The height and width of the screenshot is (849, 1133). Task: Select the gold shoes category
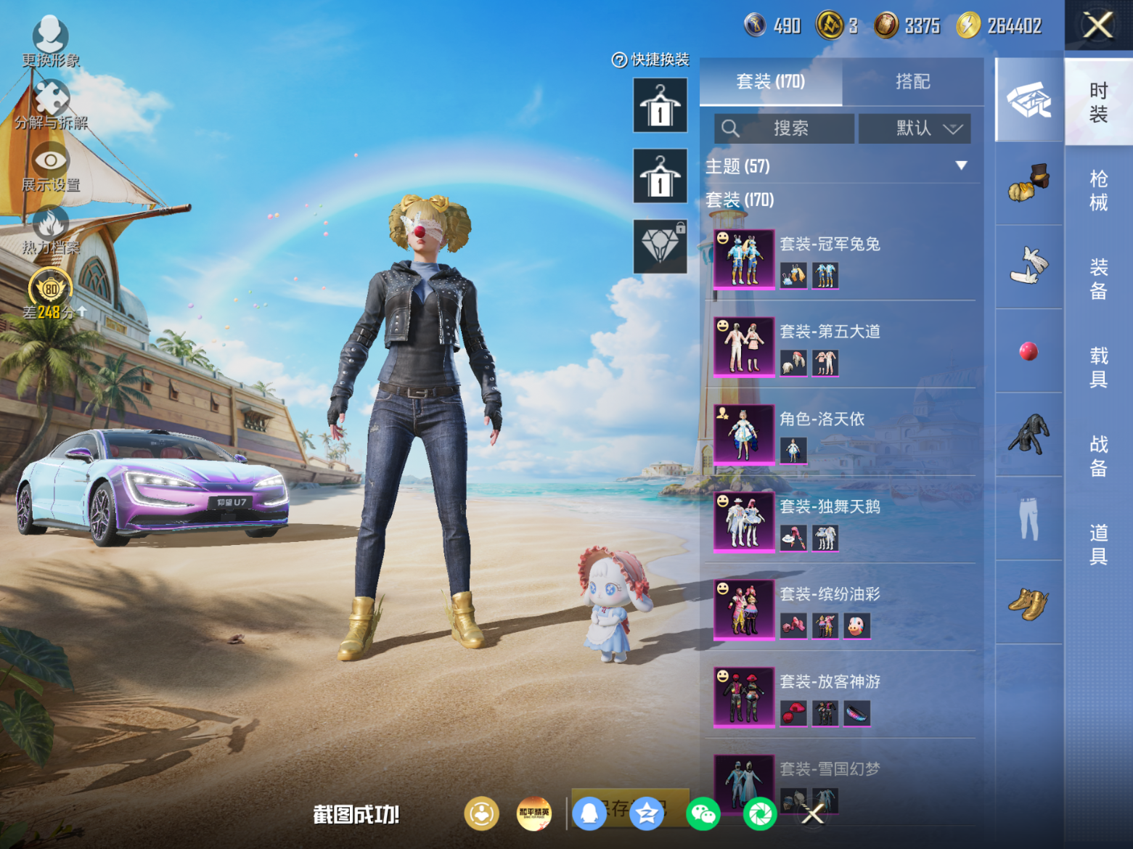[1028, 602]
